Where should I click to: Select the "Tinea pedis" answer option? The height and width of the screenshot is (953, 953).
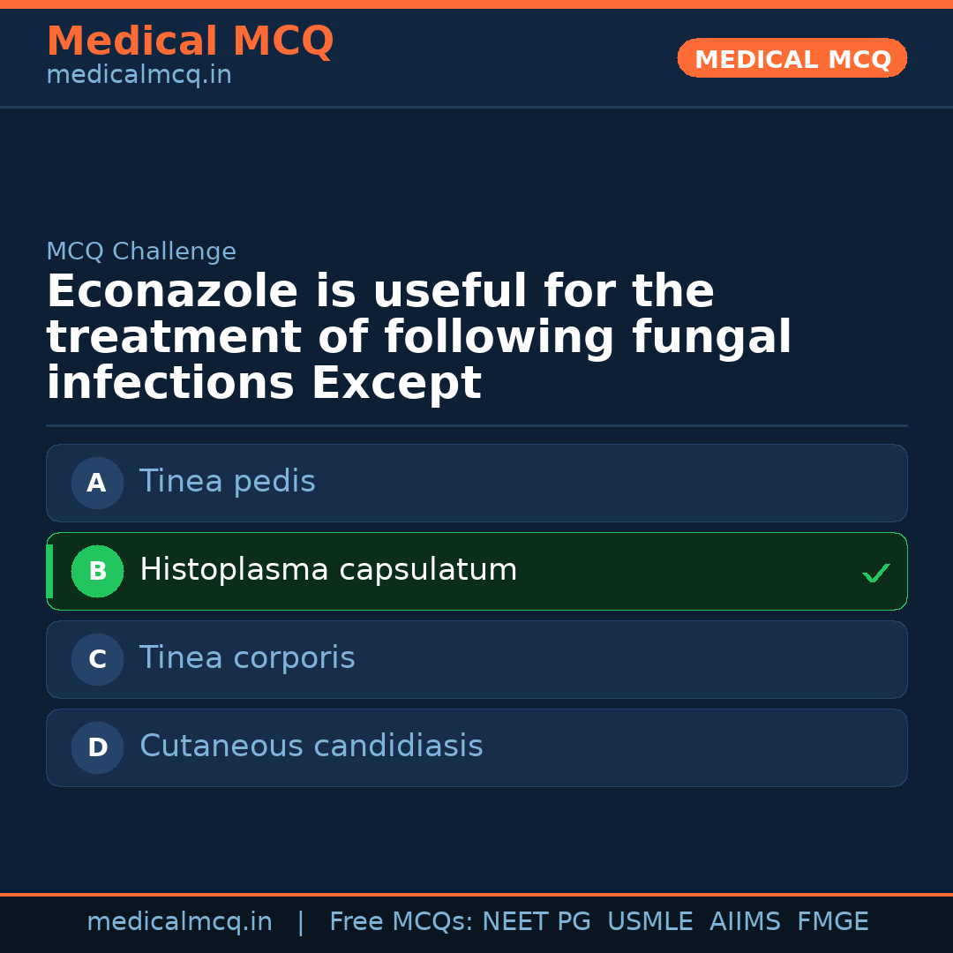click(x=476, y=483)
